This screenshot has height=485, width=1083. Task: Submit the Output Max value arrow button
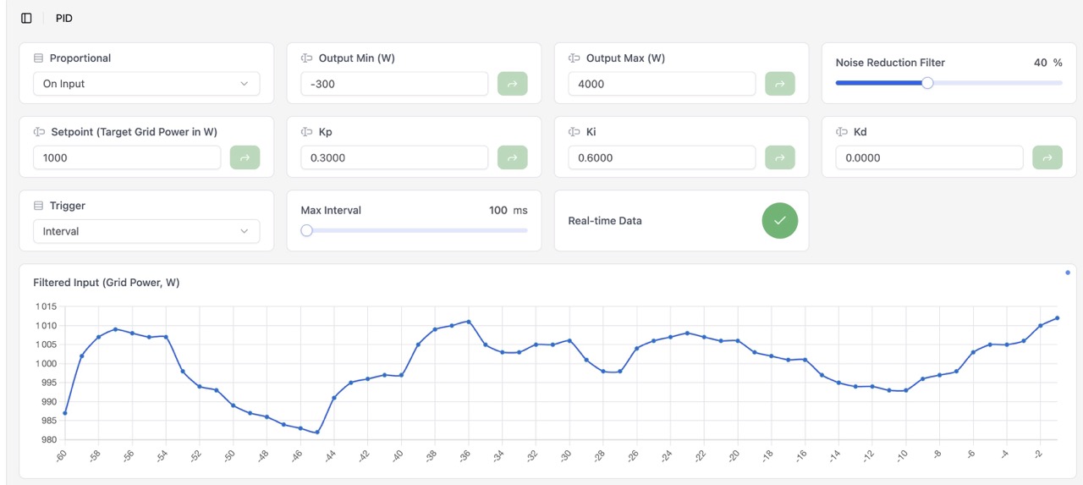pyautogui.click(x=779, y=84)
